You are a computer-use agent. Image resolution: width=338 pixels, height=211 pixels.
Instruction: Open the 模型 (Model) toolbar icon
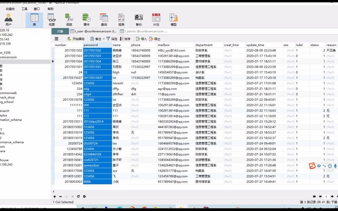pyautogui.click(x=174, y=20)
